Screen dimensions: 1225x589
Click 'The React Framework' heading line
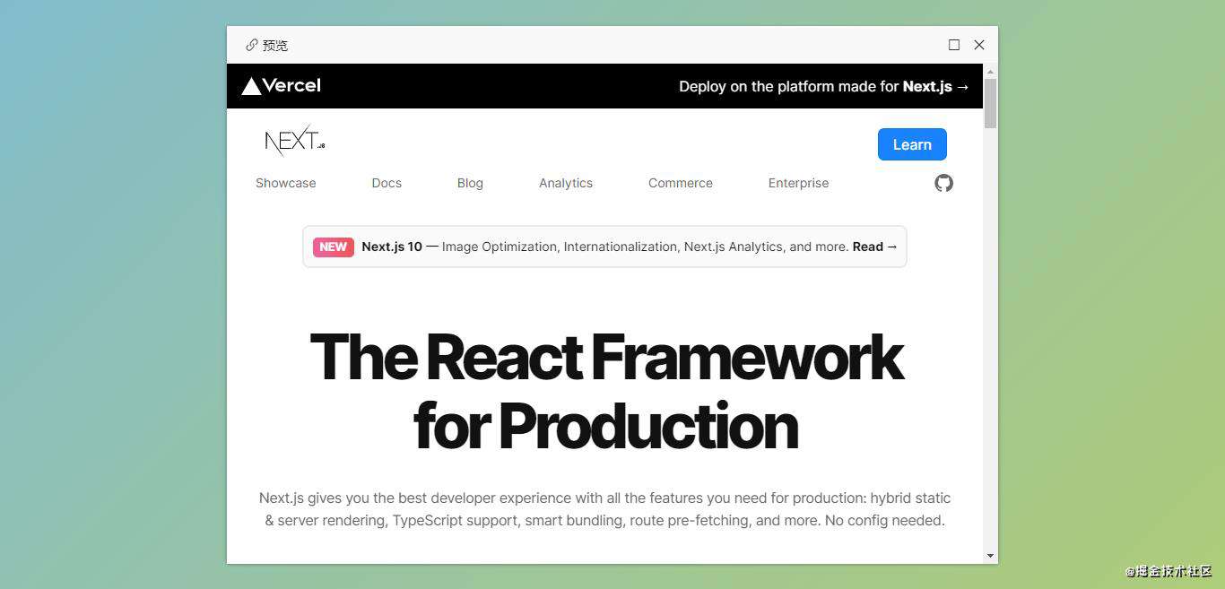pos(606,357)
